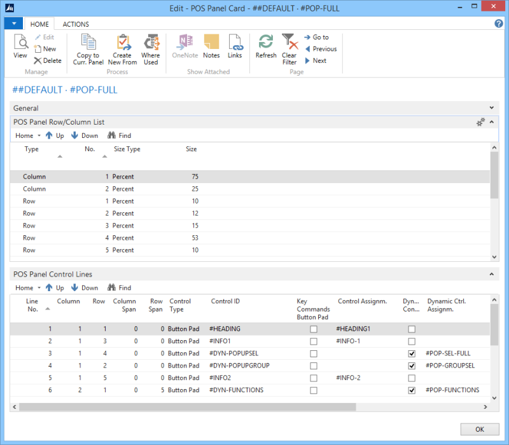This screenshot has width=509, height=445.
Task: Toggle Dynamic Control checkbox for #DYN-POPUPSEL row
Action: pyautogui.click(x=412, y=353)
